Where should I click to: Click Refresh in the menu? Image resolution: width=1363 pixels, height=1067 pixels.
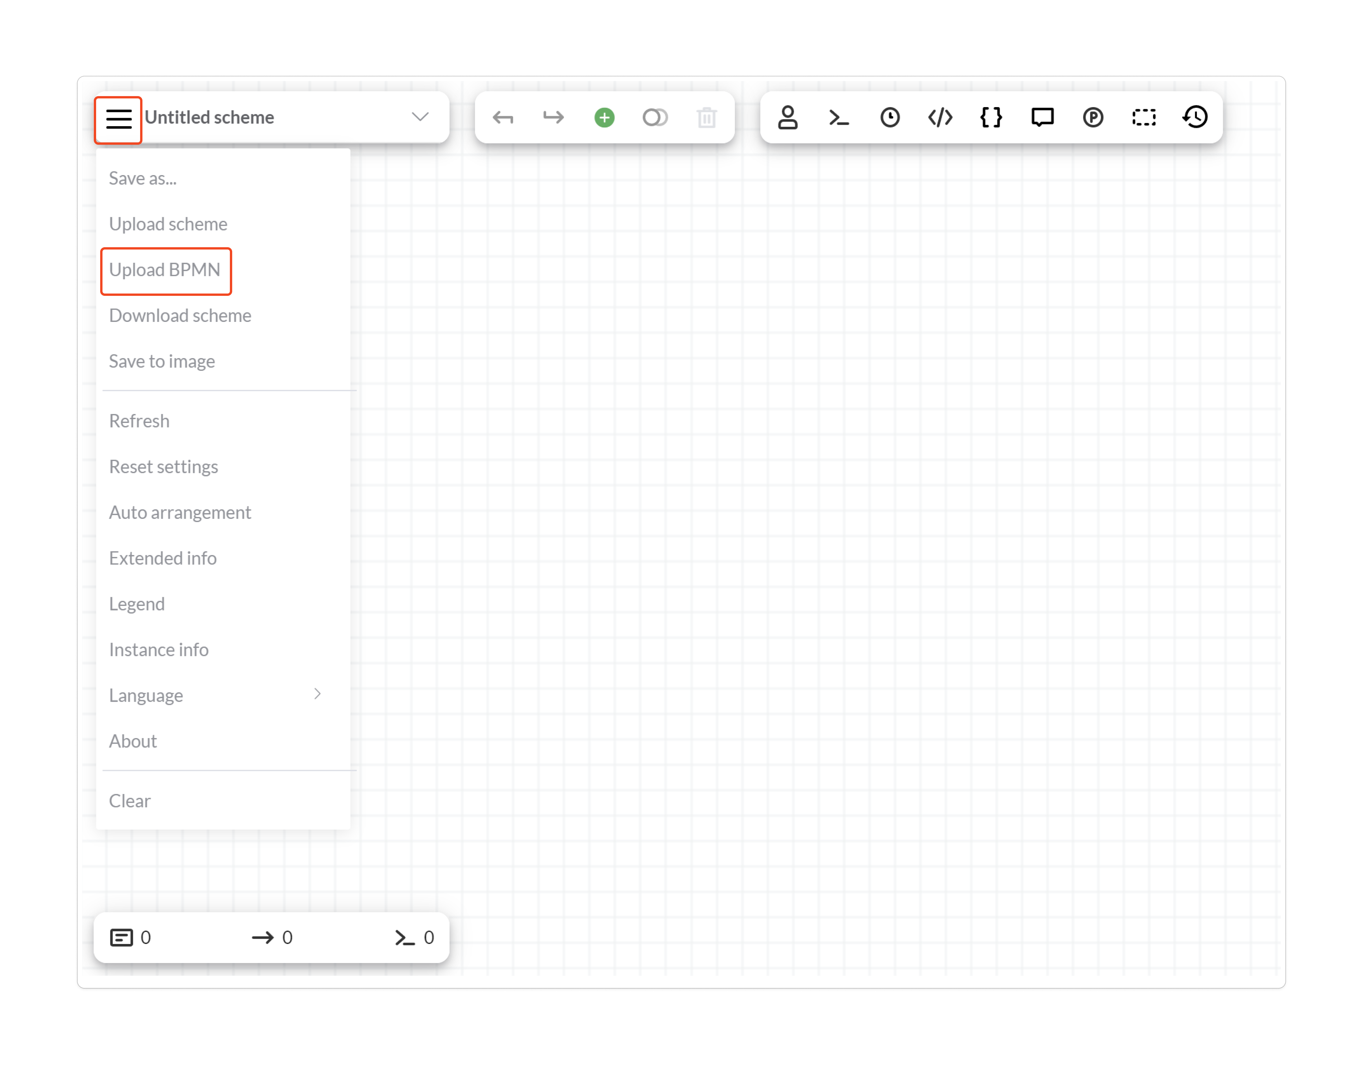tap(139, 421)
